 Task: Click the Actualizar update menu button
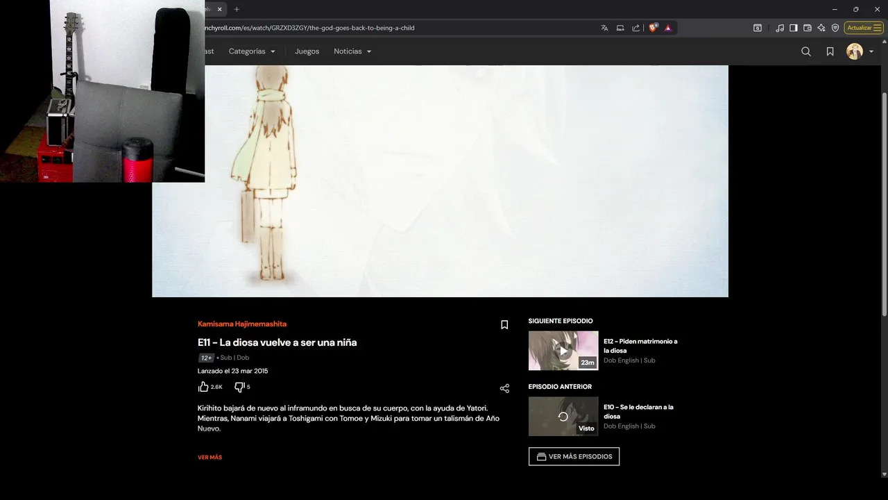coord(864,28)
